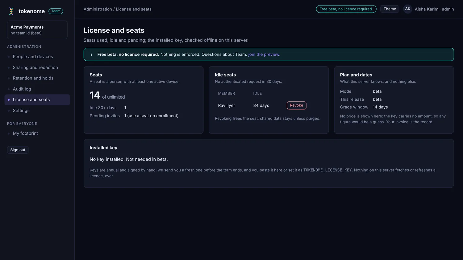Click the Free beta header pill
463x260 pixels.
[x=346, y=9]
